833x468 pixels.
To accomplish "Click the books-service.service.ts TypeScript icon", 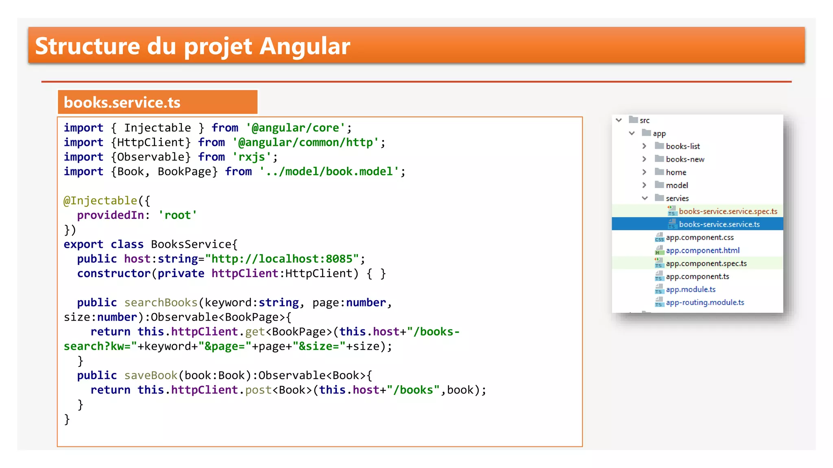I will tap(672, 224).
